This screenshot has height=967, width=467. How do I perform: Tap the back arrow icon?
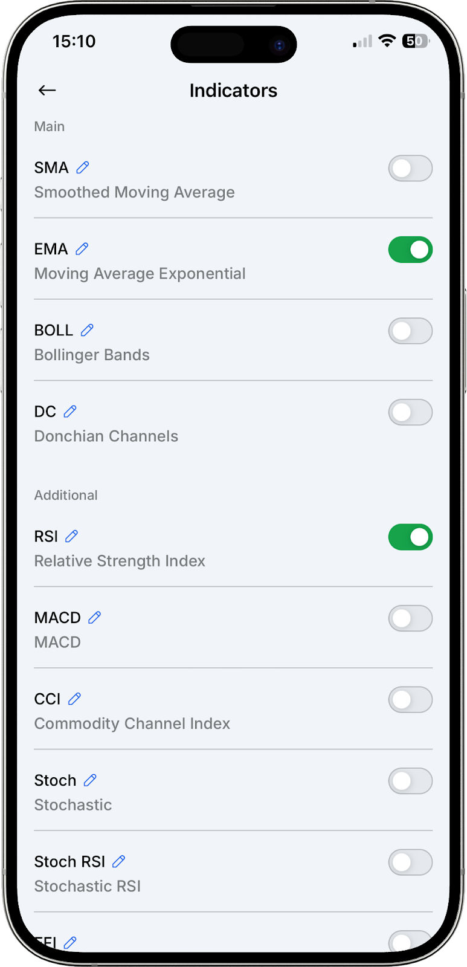click(x=47, y=91)
